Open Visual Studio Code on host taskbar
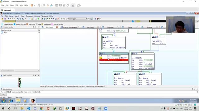 tap(29, 108)
